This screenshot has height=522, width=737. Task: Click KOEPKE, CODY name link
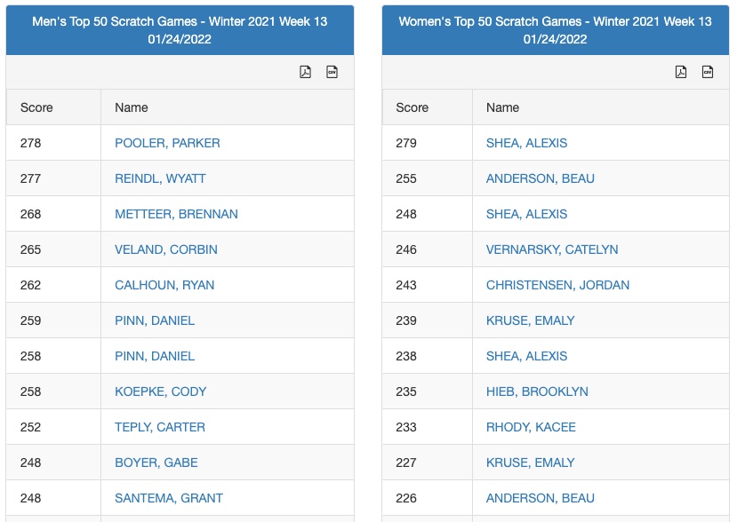160,391
